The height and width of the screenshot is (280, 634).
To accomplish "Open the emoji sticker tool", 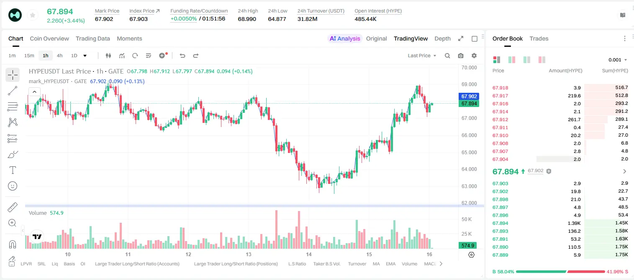I will pyautogui.click(x=13, y=186).
